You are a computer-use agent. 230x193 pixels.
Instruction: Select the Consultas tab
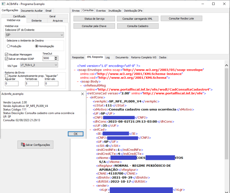point(88,10)
